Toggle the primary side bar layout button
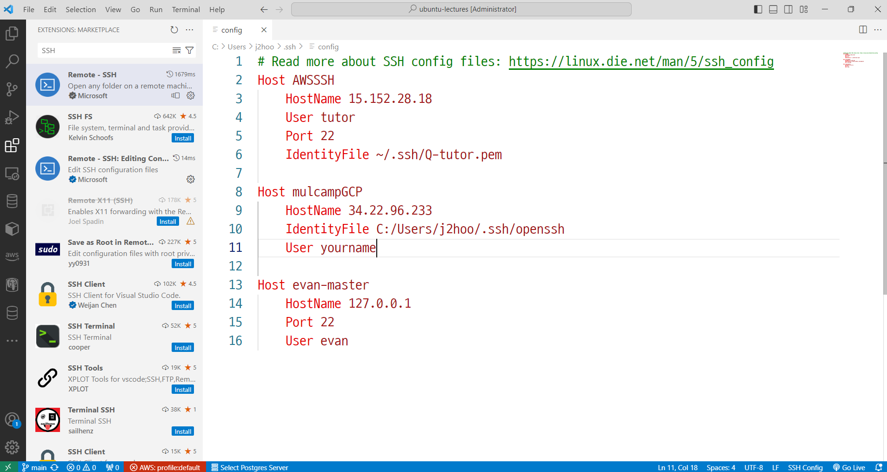 (x=758, y=9)
